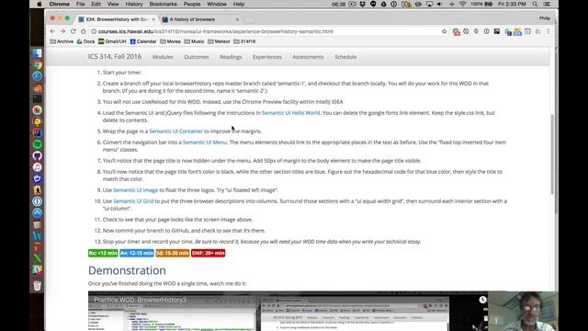
Task: Open the View menu
Action: click(113, 4)
